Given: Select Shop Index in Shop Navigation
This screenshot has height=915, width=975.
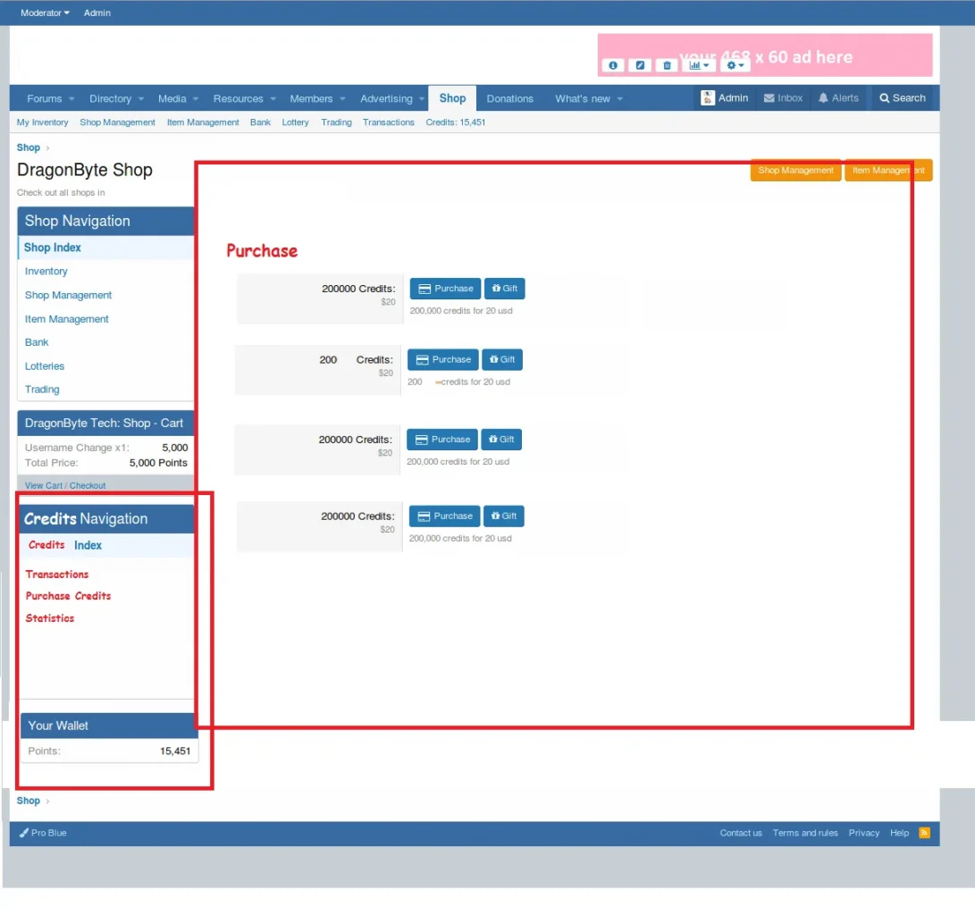Looking at the screenshot, I should pyautogui.click(x=105, y=248).
